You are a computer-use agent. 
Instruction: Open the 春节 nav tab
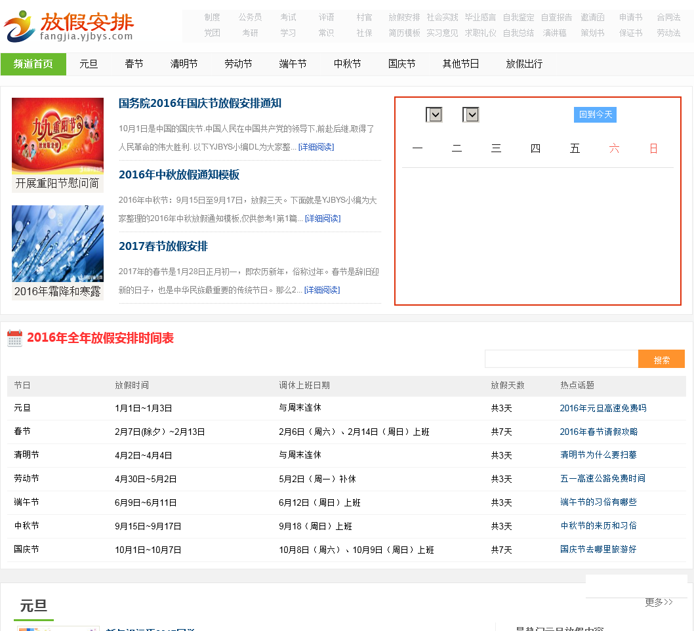point(134,64)
